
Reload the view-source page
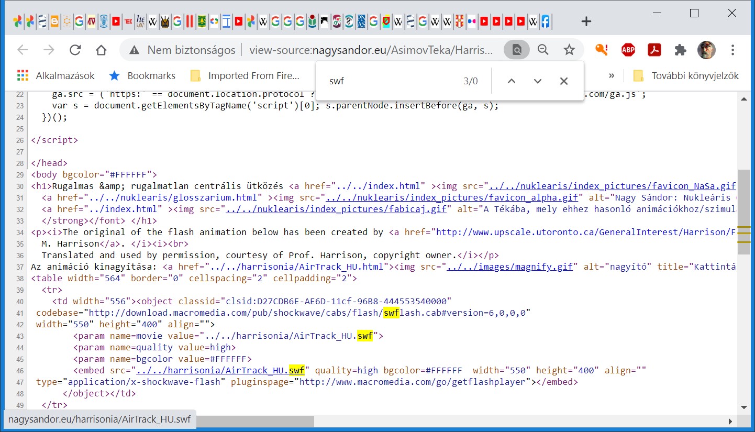point(75,50)
